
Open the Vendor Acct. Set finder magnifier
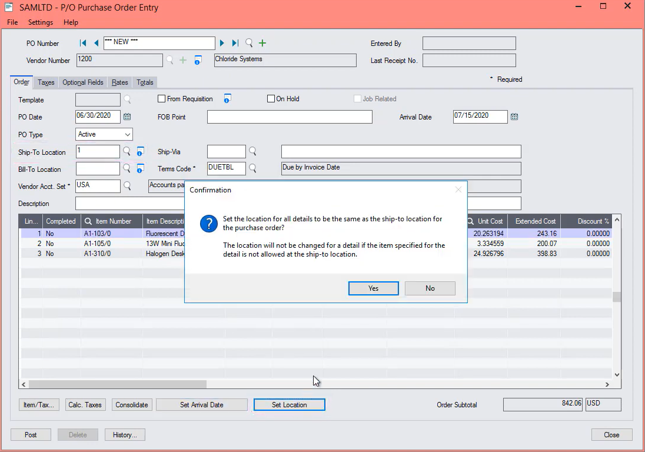[x=127, y=185]
